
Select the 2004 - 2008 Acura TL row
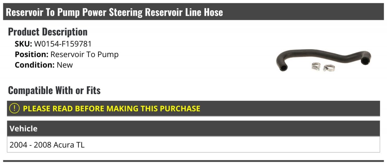point(47,145)
